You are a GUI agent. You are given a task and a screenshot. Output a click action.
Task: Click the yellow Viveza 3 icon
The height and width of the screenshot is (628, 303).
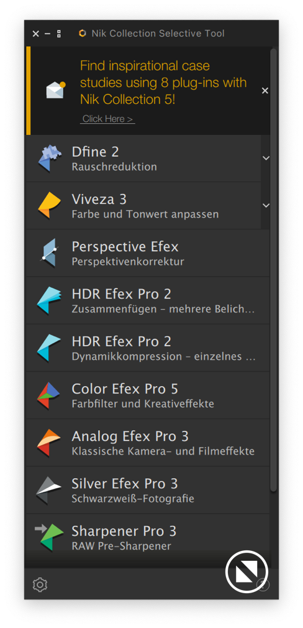coord(50,205)
